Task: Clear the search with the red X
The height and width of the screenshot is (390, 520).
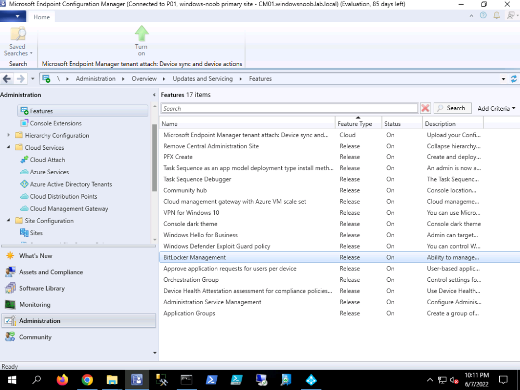Action: point(425,108)
